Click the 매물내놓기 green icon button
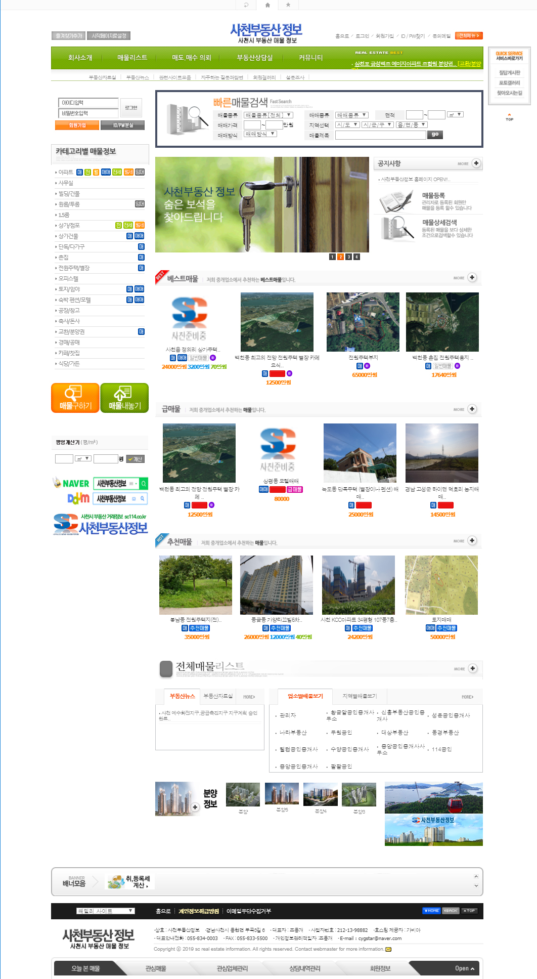The height and width of the screenshot is (979, 537). [x=124, y=398]
